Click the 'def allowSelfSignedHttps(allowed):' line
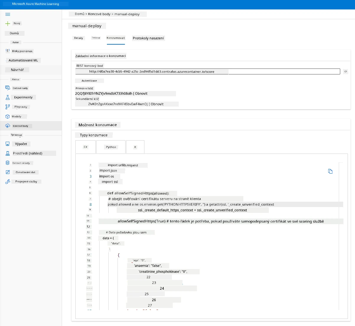 point(138,193)
